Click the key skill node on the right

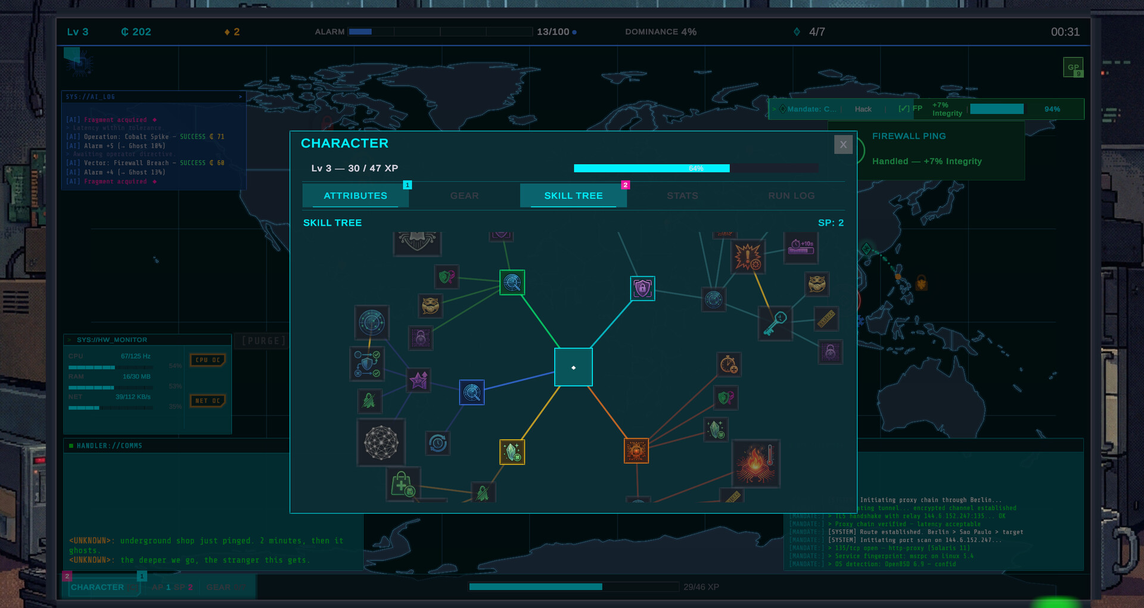point(775,323)
